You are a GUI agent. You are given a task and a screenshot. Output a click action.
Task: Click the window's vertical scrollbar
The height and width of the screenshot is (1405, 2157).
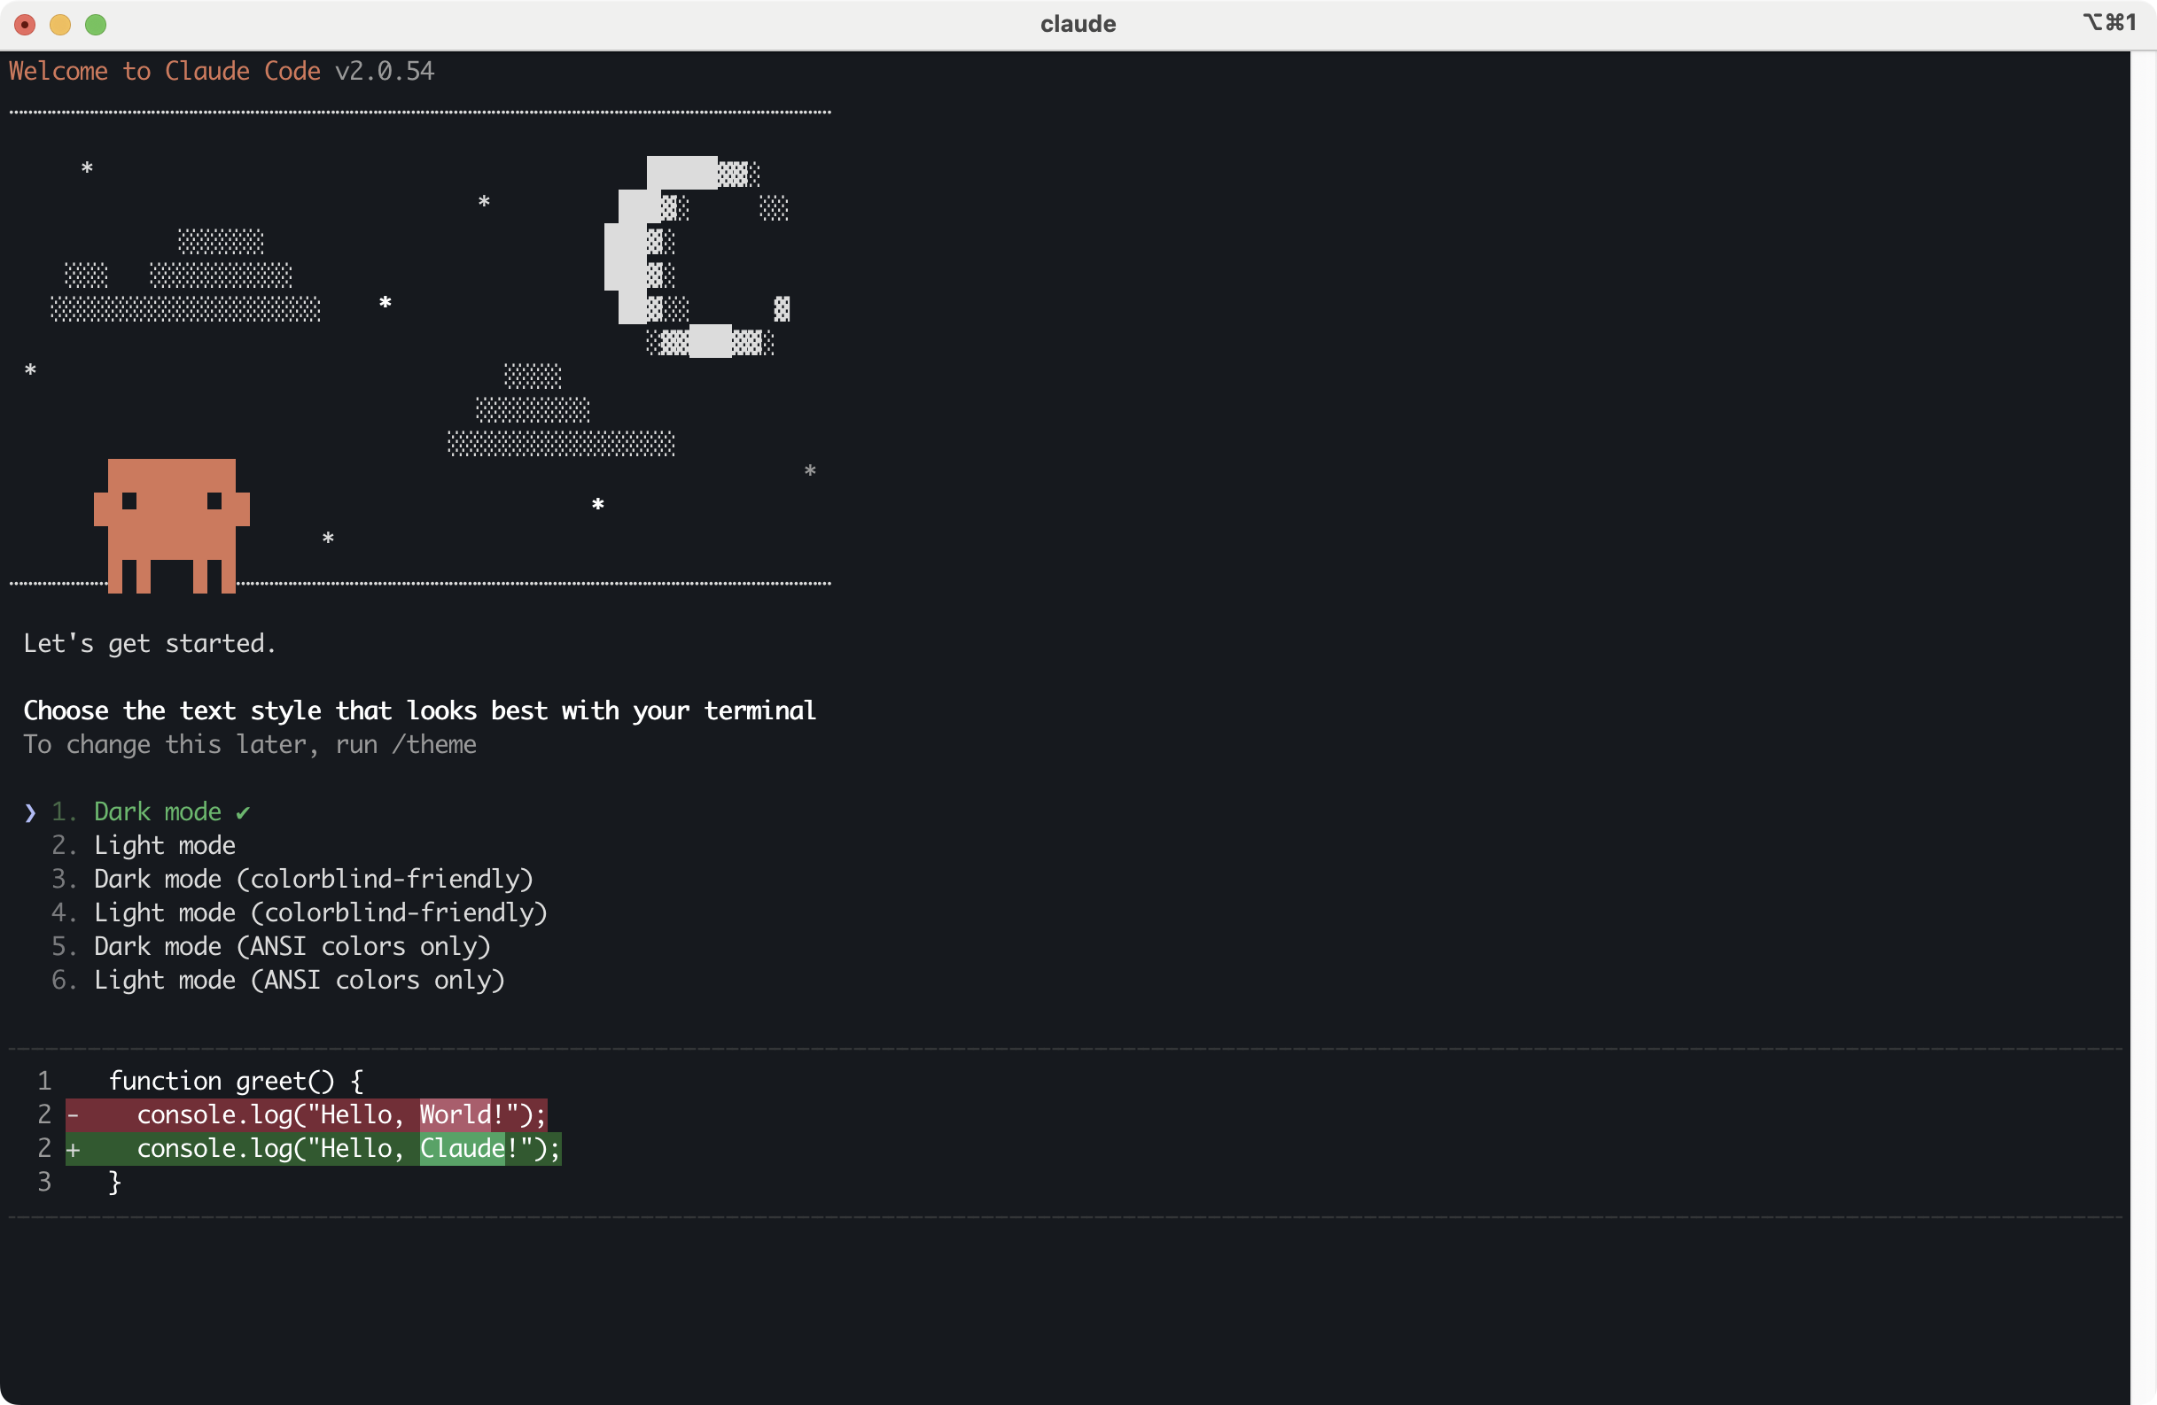(x=2143, y=725)
